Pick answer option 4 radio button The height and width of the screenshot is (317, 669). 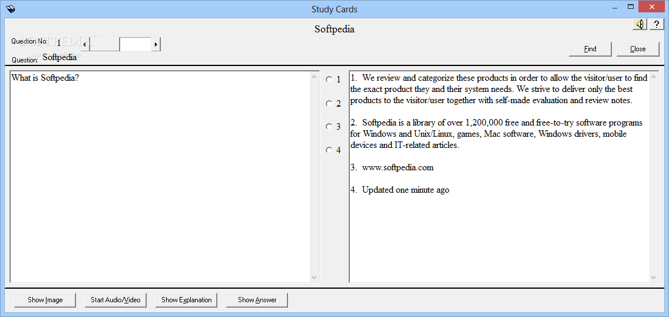(x=329, y=150)
